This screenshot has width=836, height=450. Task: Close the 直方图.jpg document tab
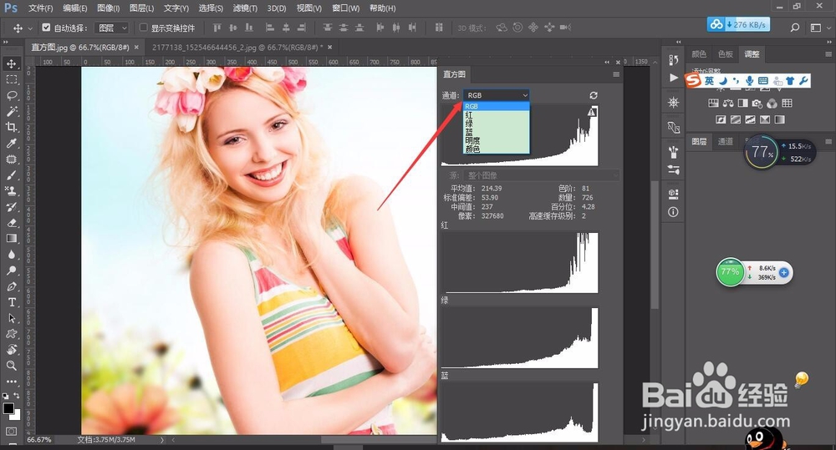pos(136,48)
